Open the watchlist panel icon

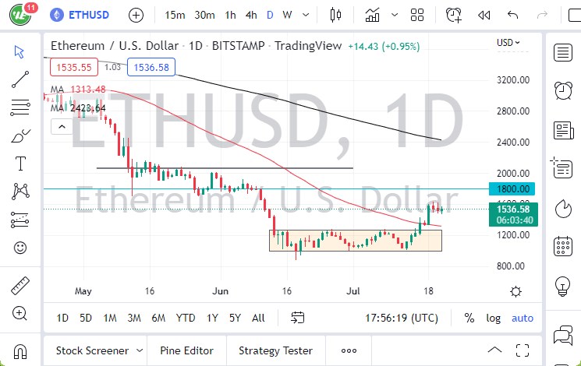coord(563,52)
